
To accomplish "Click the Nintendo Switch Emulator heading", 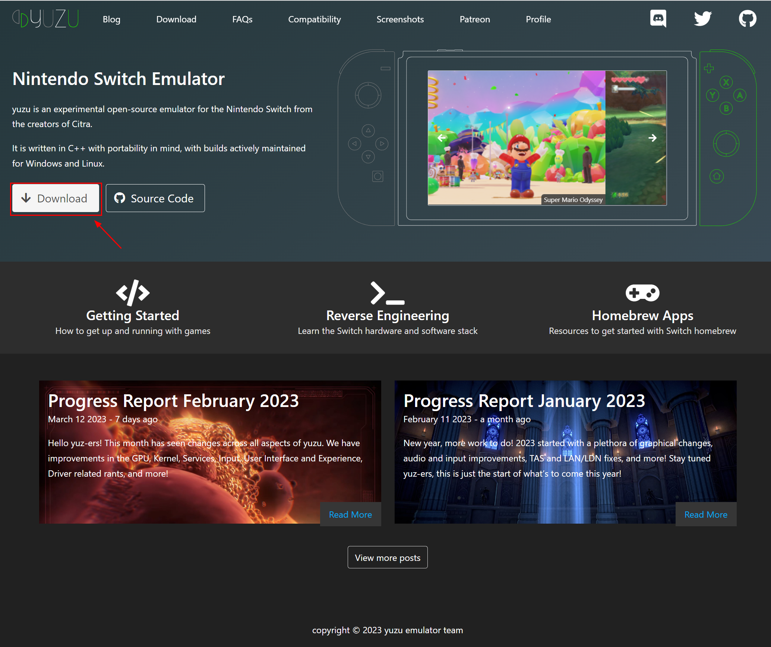I will coord(119,79).
